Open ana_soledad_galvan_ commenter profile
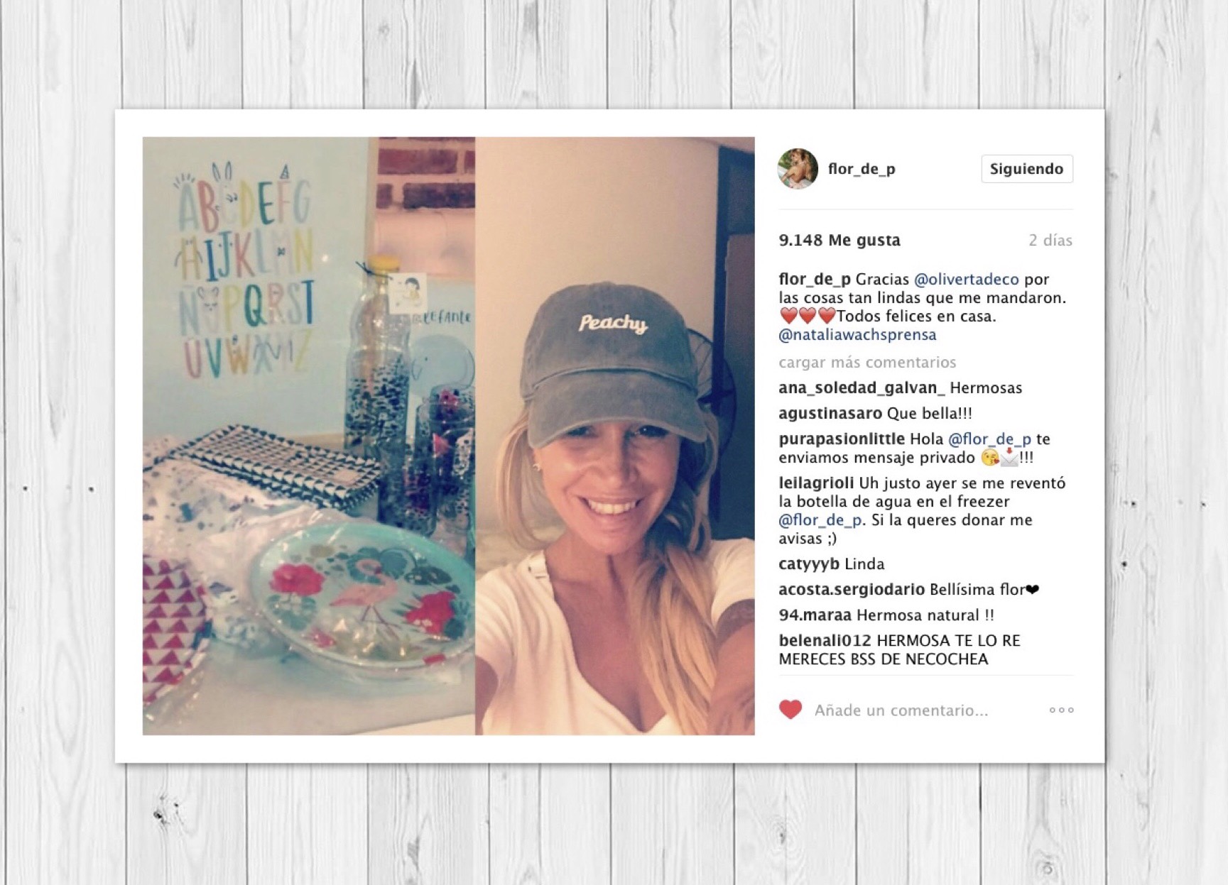 tap(862, 387)
